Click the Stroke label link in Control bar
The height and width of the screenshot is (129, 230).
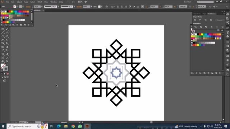(28, 7)
